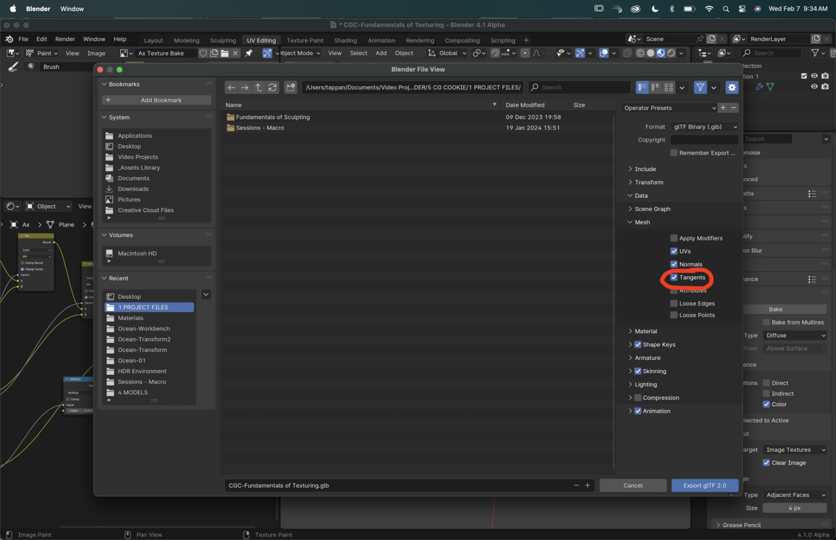Viewport: 836px width, 540px height.
Task: Increment the file name number with plus
Action: [x=588, y=485]
